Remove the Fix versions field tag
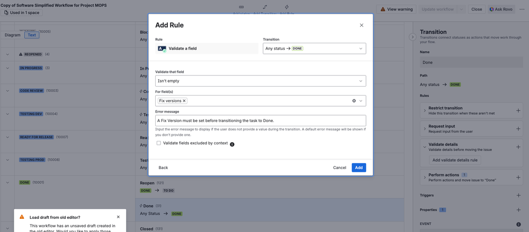 [184, 101]
